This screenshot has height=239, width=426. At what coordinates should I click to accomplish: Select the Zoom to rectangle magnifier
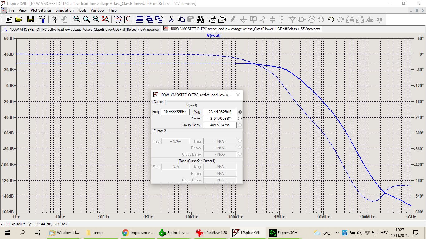coord(86,19)
